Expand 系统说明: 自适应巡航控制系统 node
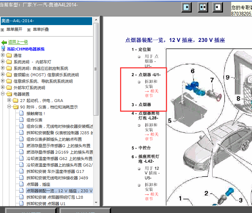The width and height of the screenshot is (252, 213). click(x=3, y=68)
